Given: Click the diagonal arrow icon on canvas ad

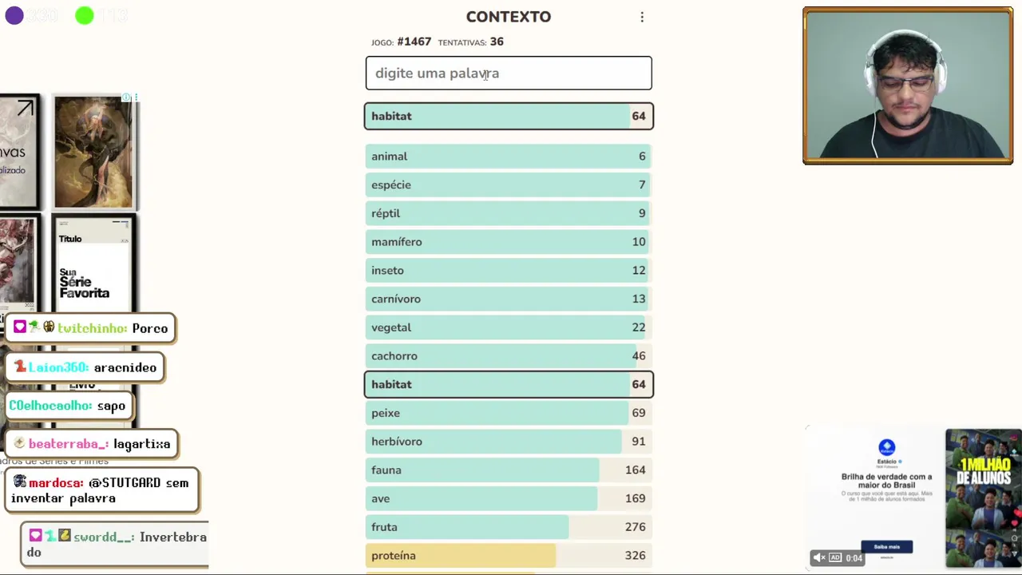Looking at the screenshot, I should tap(25, 109).
